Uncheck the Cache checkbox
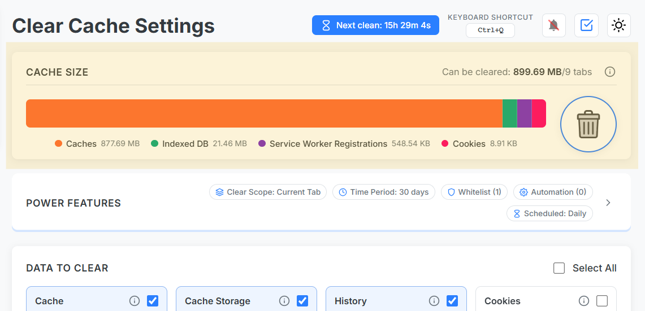Image resolution: width=645 pixels, height=311 pixels. tap(153, 301)
